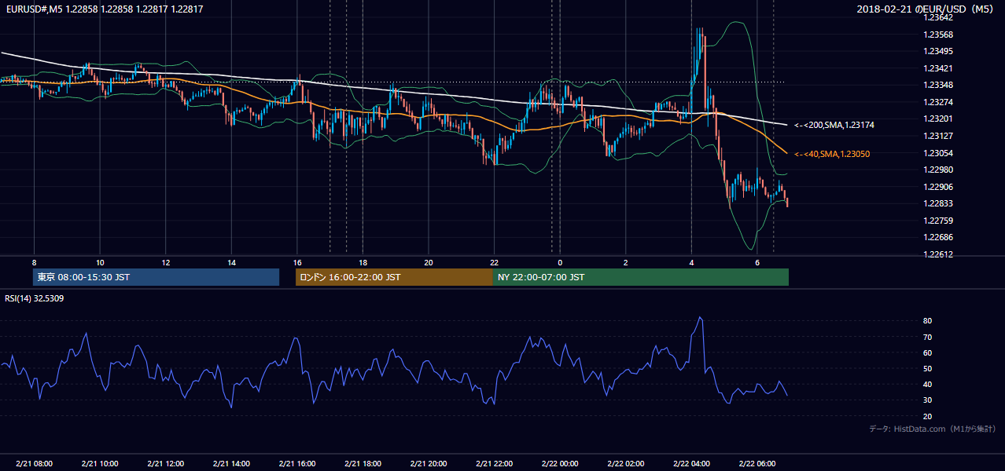Click the 1.23054 price axis label

tap(938, 153)
